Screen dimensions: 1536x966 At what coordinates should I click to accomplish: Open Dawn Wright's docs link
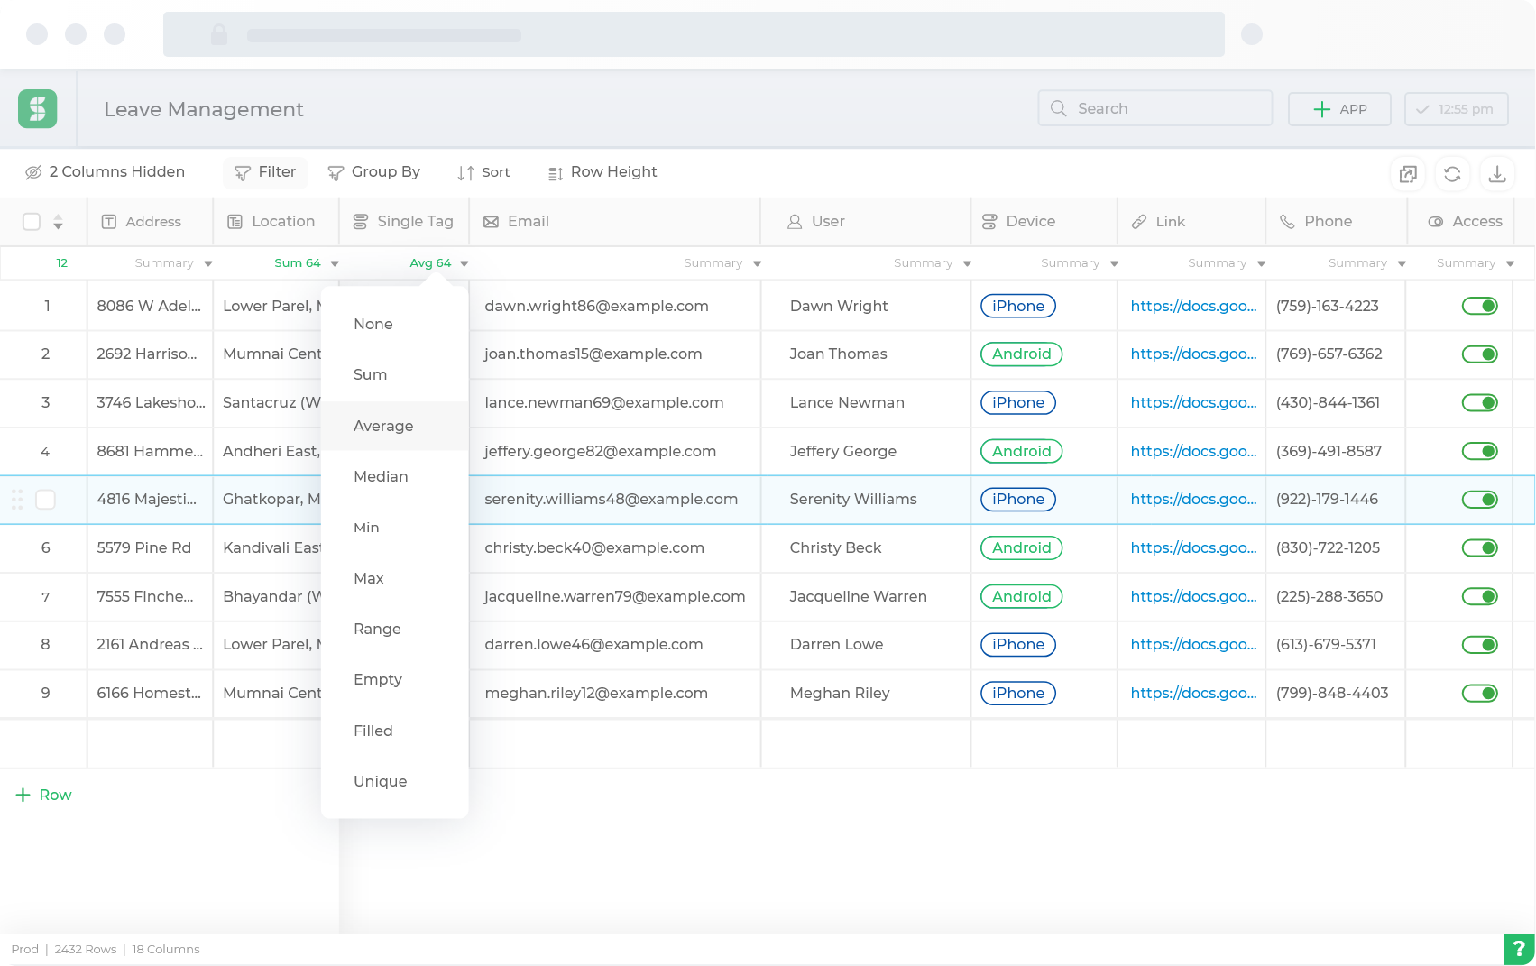(x=1193, y=307)
